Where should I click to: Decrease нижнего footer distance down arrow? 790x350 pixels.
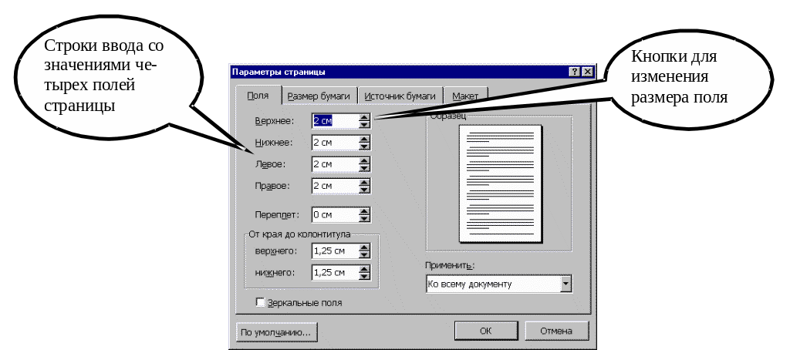point(365,276)
